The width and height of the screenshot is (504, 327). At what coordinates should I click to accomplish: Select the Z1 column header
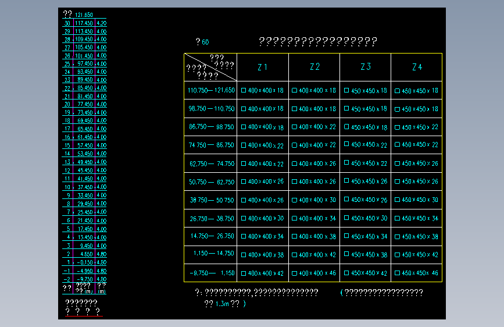tap(263, 67)
